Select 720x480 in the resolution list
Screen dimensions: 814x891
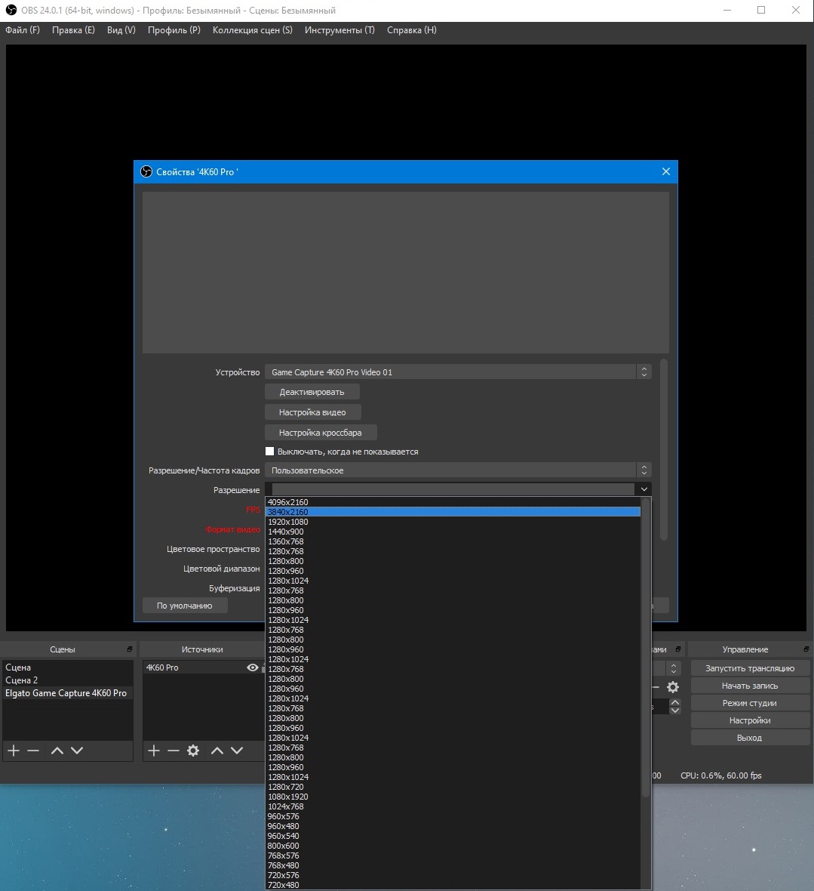click(x=453, y=885)
